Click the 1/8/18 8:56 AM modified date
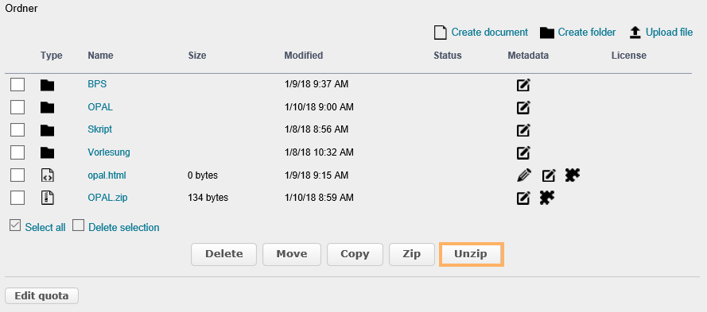This screenshot has height=312, width=707. point(316,129)
